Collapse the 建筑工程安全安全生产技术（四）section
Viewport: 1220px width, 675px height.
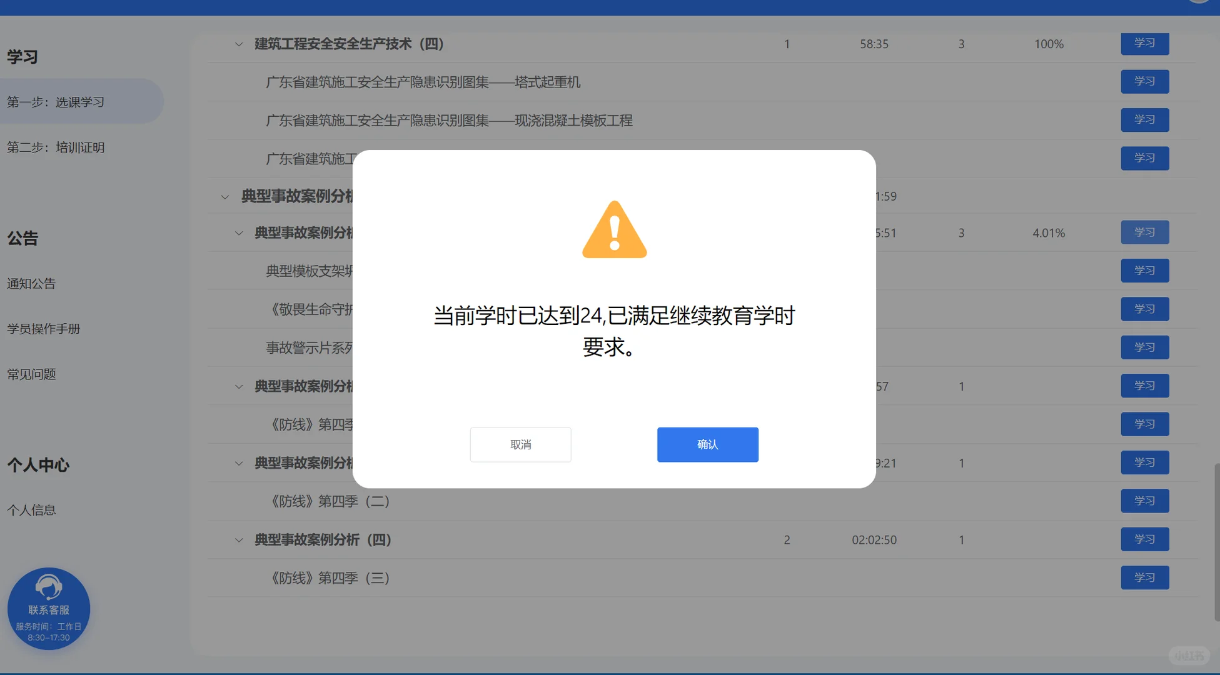pos(238,44)
